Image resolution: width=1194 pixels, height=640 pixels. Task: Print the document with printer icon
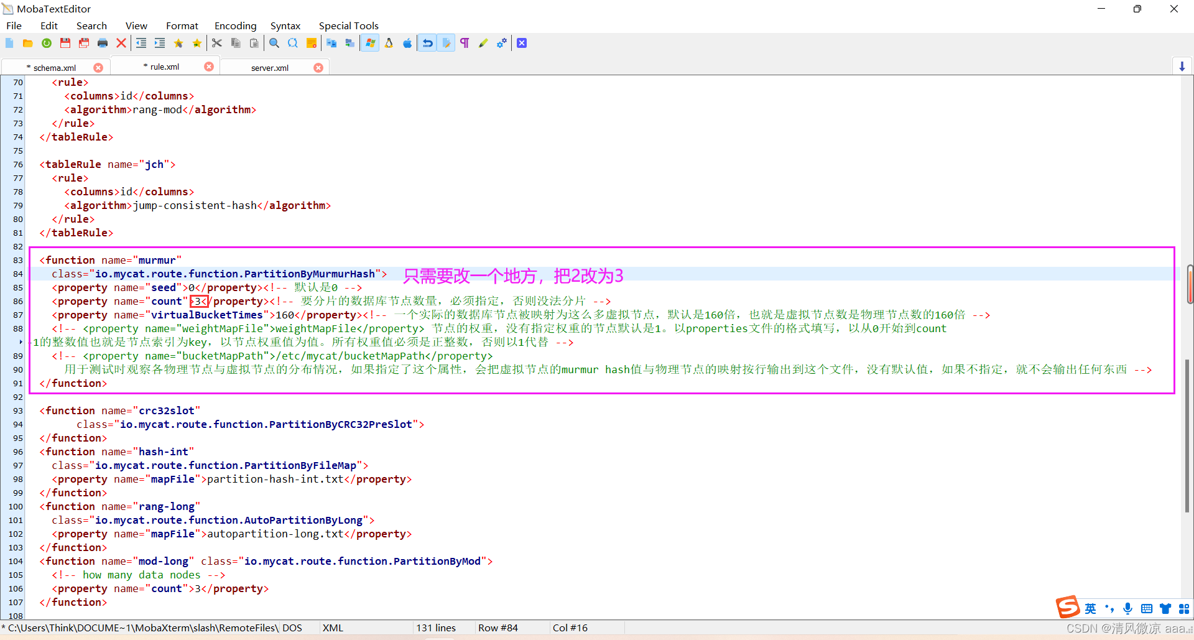(103, 43)
